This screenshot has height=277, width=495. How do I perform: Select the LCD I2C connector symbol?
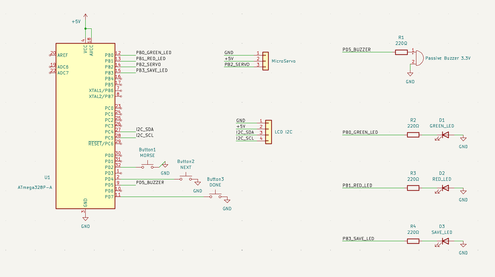click(268, 132)
